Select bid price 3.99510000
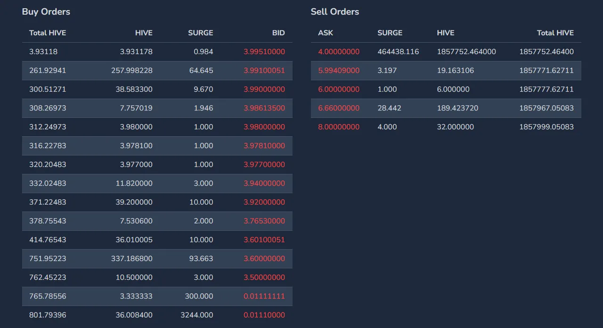Screen dimensions: 603x328 point(264,52)
